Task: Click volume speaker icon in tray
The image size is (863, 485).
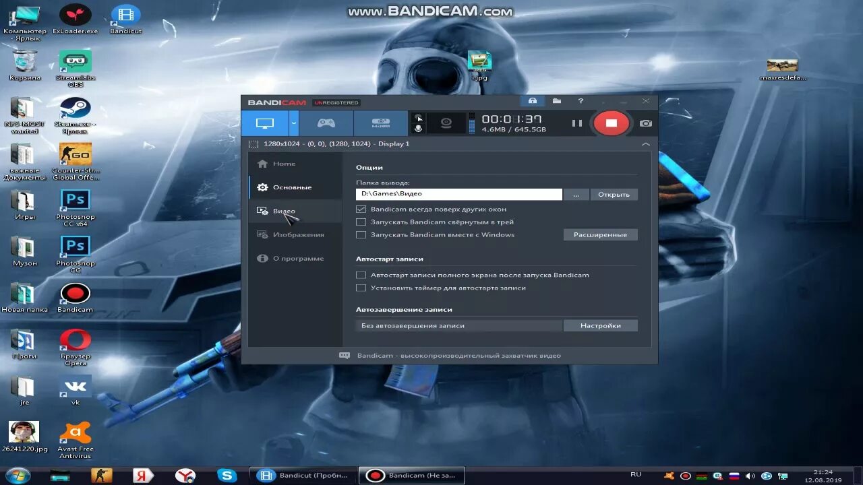Action: [x=750, y=476]
